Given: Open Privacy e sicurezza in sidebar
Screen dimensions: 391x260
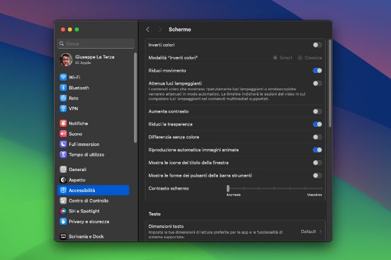Looking at the screenshot, I should pyautogui.click(x=94, y=222).
